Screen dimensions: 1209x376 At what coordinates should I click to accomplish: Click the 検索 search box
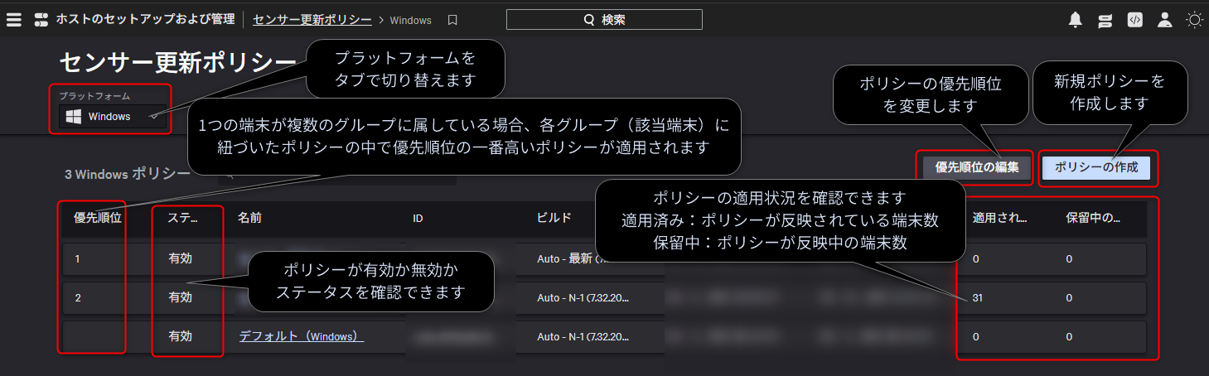[x=604, y=20]
